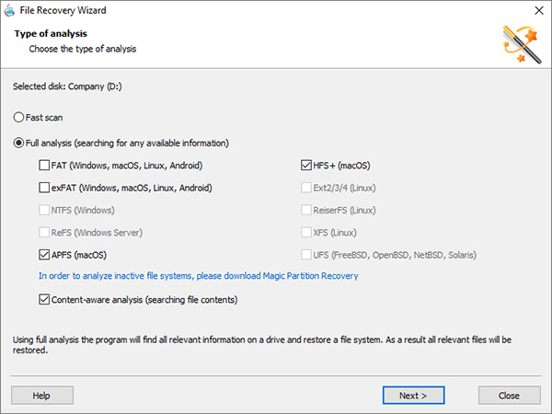Proceed with the Next > button
552x414 pixels.
click(413, 396)
